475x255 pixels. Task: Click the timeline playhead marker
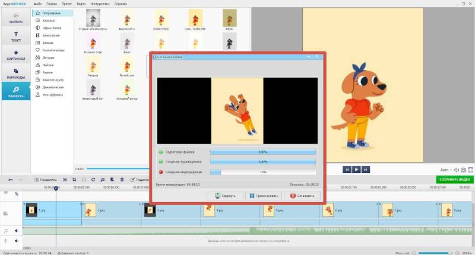[x=56, y=188]
